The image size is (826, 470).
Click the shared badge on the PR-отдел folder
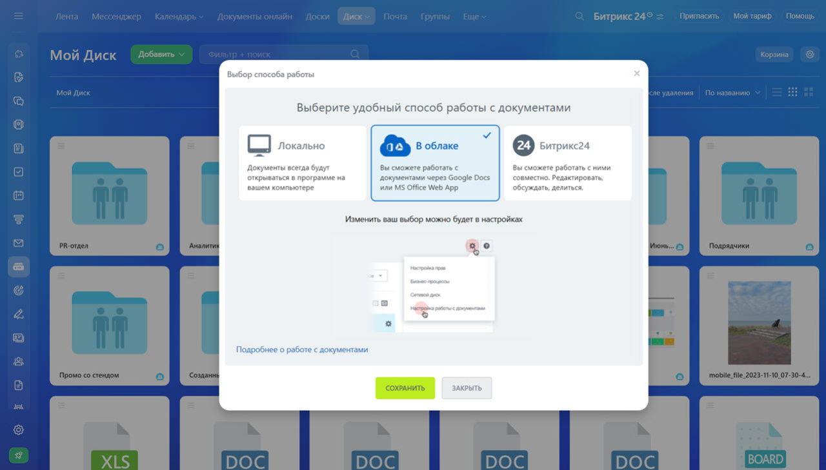click(x=159, y=247)
